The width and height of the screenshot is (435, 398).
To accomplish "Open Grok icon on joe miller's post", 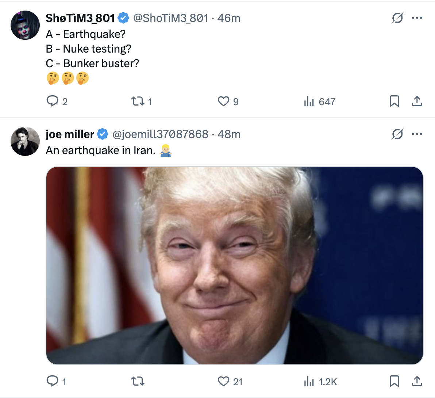I will click(397, 134).
